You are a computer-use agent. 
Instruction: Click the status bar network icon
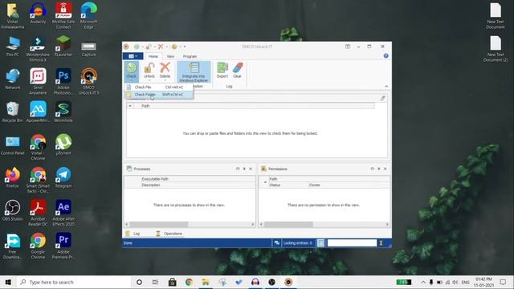[x=276, y=242]
